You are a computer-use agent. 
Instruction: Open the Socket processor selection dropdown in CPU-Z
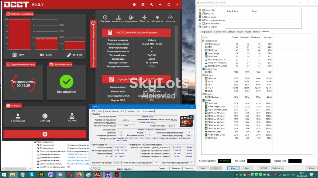117,163
